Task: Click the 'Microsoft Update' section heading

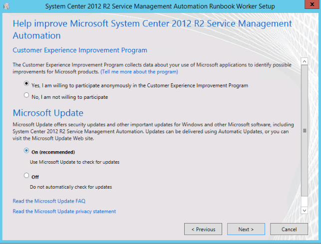Action: click(48, 113)
